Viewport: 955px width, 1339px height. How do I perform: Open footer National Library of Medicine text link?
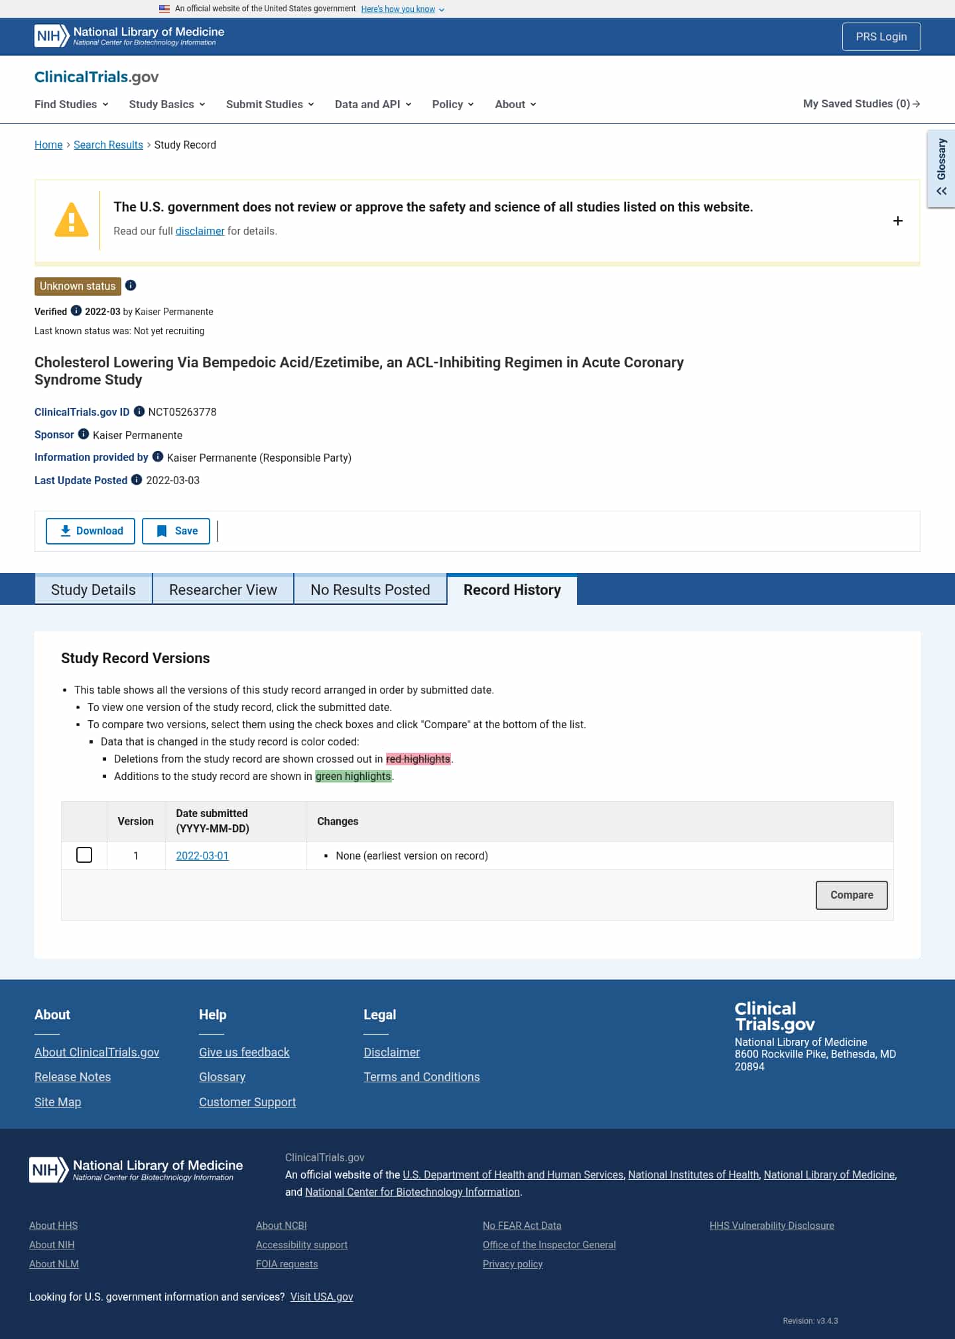coord(829,1175)
